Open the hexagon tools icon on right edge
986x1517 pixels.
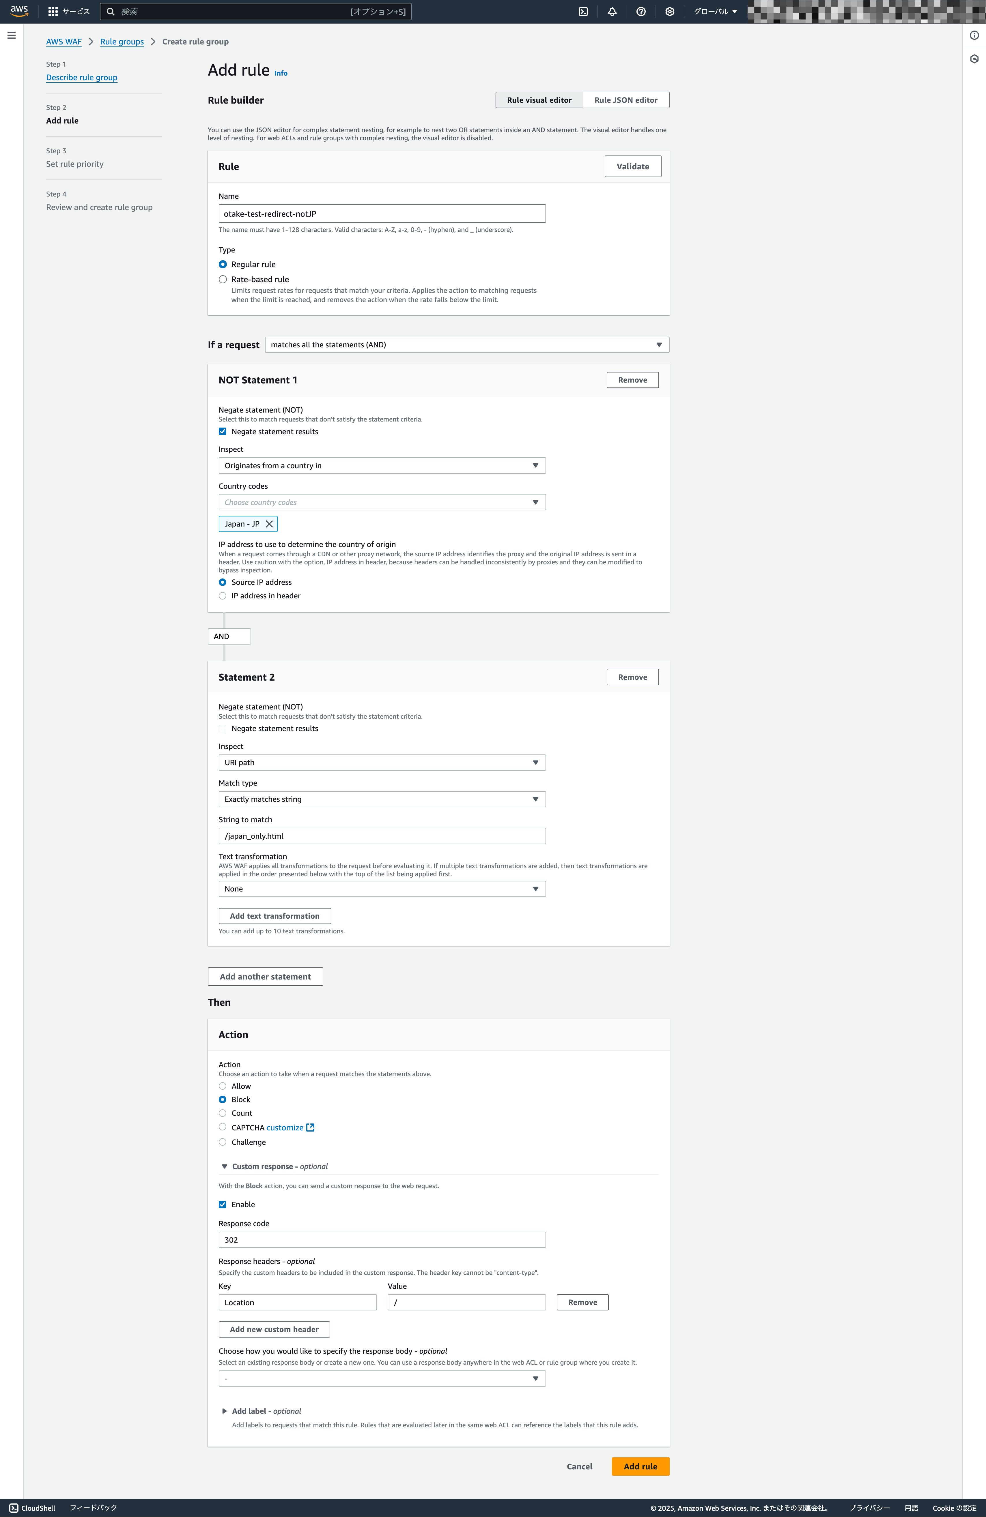click(x=974, y=59)
